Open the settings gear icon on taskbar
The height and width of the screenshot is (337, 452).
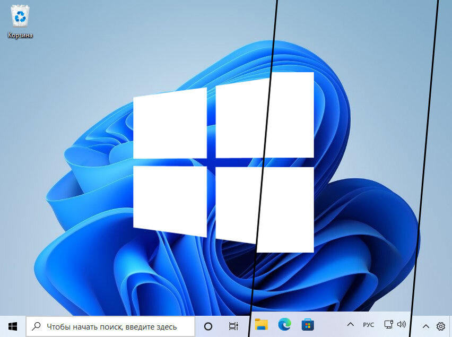point(441,326)
